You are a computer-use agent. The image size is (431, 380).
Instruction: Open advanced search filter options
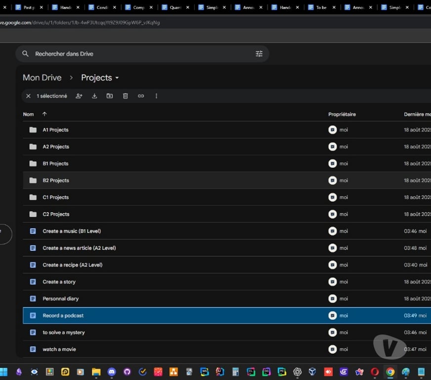pos(259,54)
